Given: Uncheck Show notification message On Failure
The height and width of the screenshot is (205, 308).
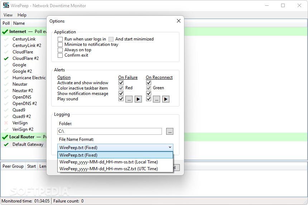Looking at the screenshot, I should coord(121,93).
